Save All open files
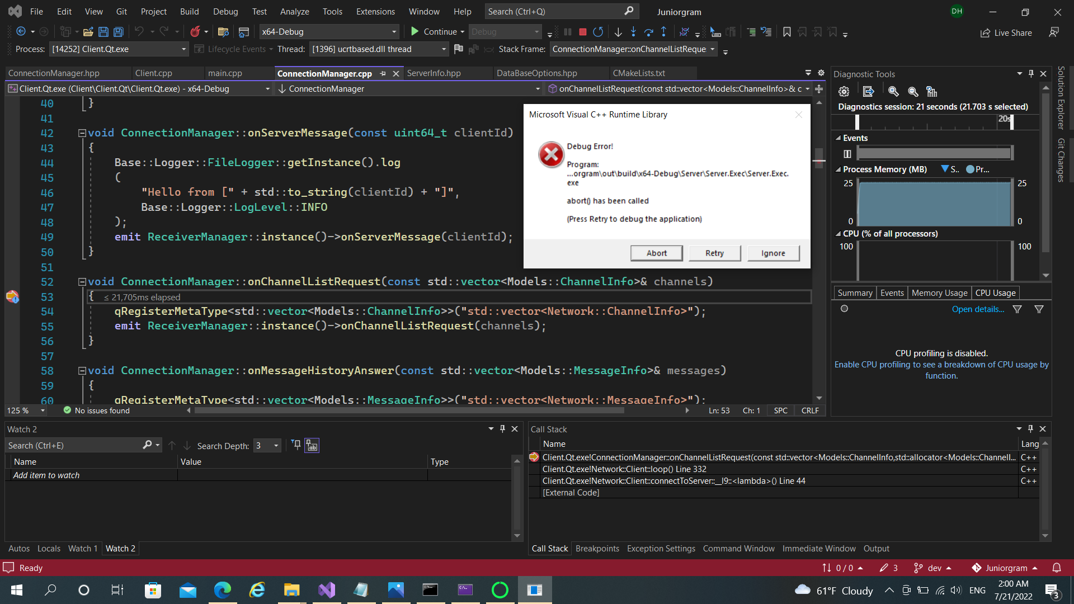 (x=118, y=32)
